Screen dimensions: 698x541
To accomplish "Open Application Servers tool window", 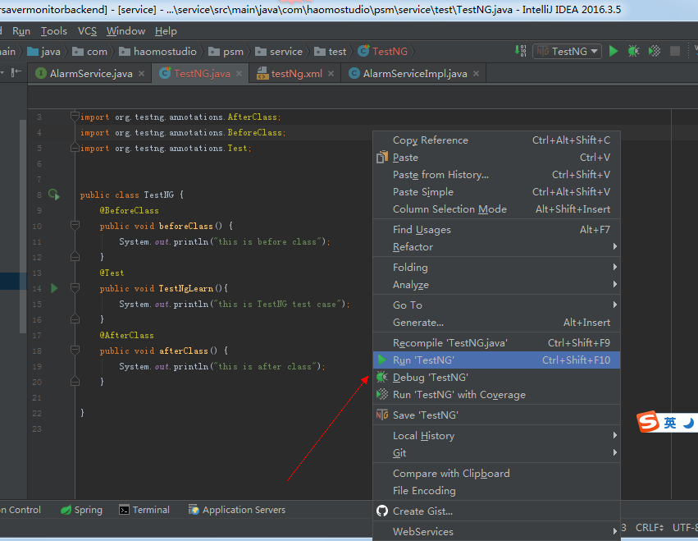I will (x=237, y=510).
